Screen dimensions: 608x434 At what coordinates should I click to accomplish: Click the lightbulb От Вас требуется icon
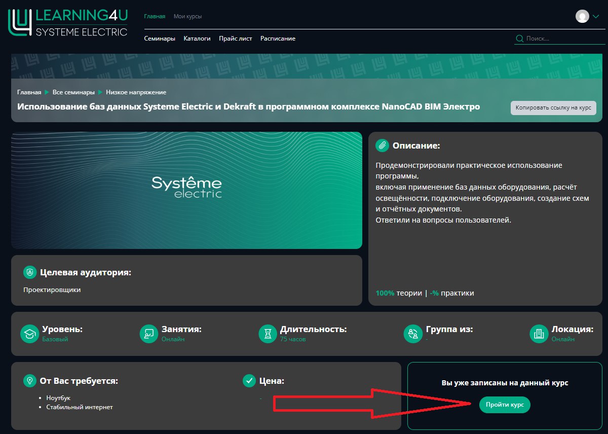click(30, 380)
